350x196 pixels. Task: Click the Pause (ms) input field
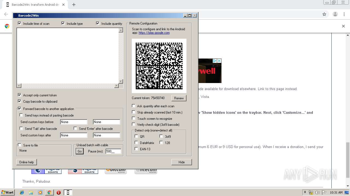(113, 151)
